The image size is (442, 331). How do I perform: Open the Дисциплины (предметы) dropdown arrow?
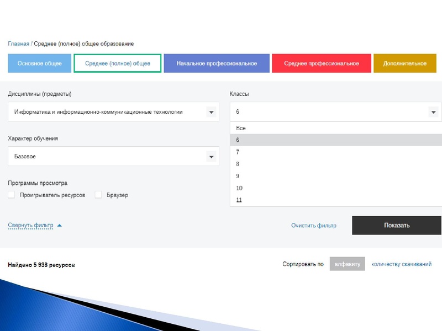coord(211,112)
